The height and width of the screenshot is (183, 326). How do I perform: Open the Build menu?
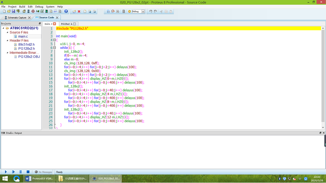pyautogui.click(x=22, y=7)
